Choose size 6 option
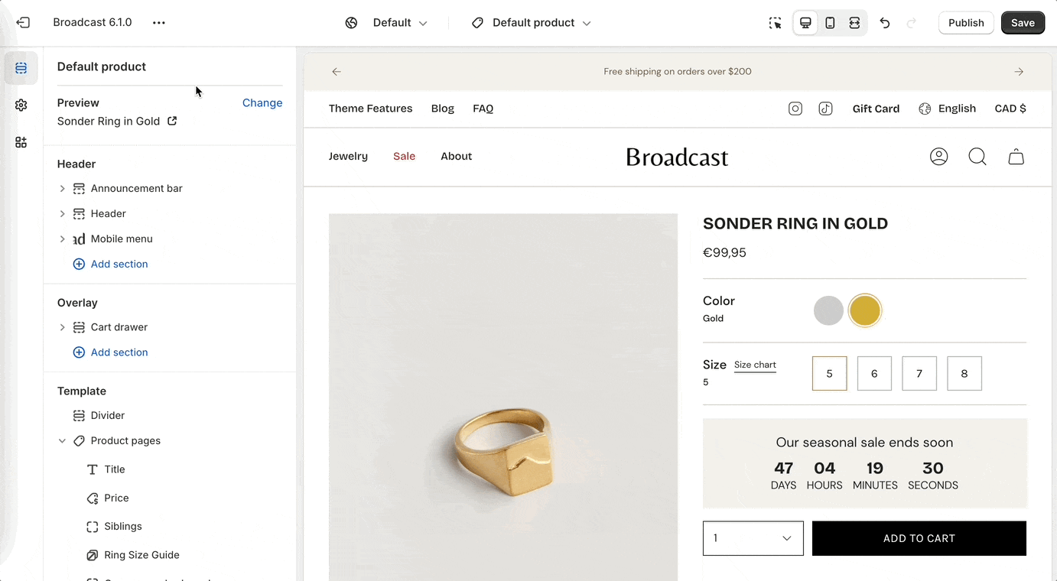Viewport: 1057px width, 581px height. [874, 374]
